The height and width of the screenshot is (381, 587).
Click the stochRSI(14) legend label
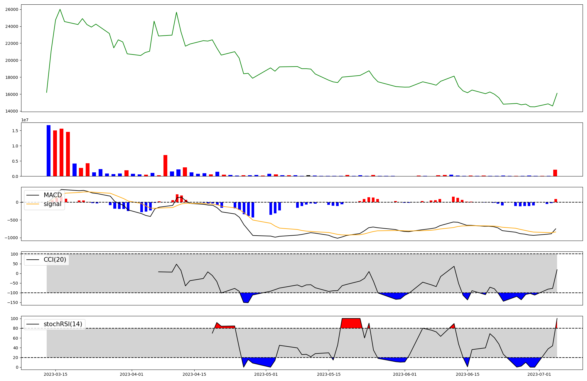63,324
